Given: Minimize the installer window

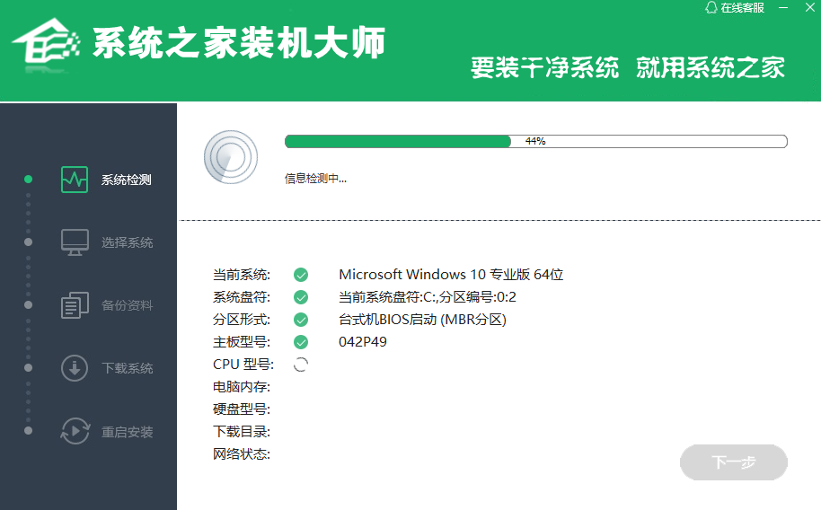Looking at the screenshot, I should pos(783,8).
